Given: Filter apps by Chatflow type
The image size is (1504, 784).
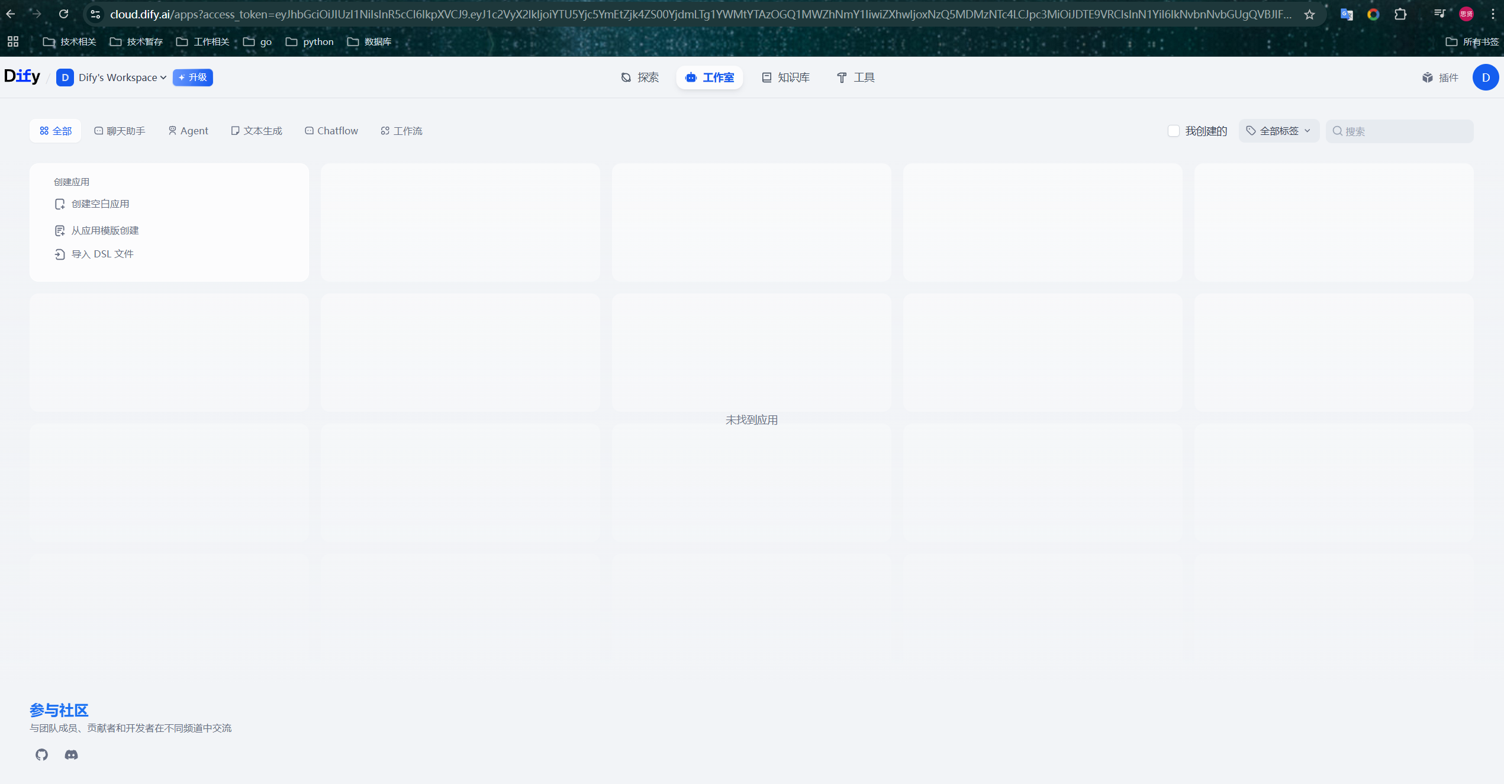Looking at the screenshot, I should click(x=331, y=131).
